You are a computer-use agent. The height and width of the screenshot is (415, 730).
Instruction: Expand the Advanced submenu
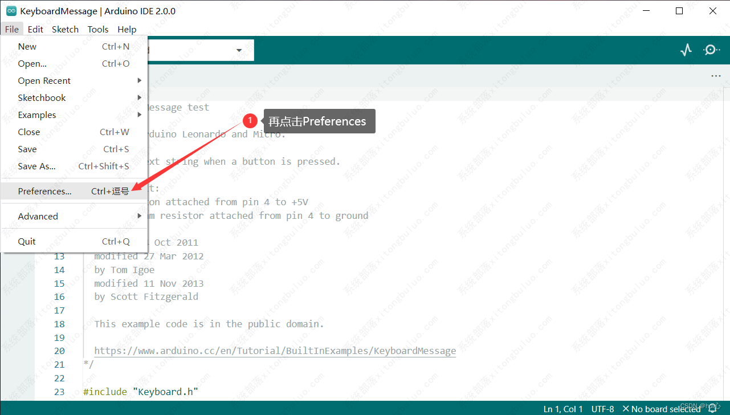click(x=38, y=216)
